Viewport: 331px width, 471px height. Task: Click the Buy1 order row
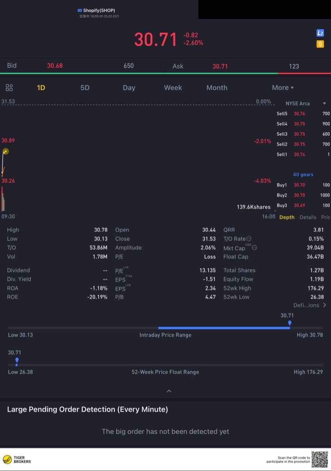(x=303, y=185)
